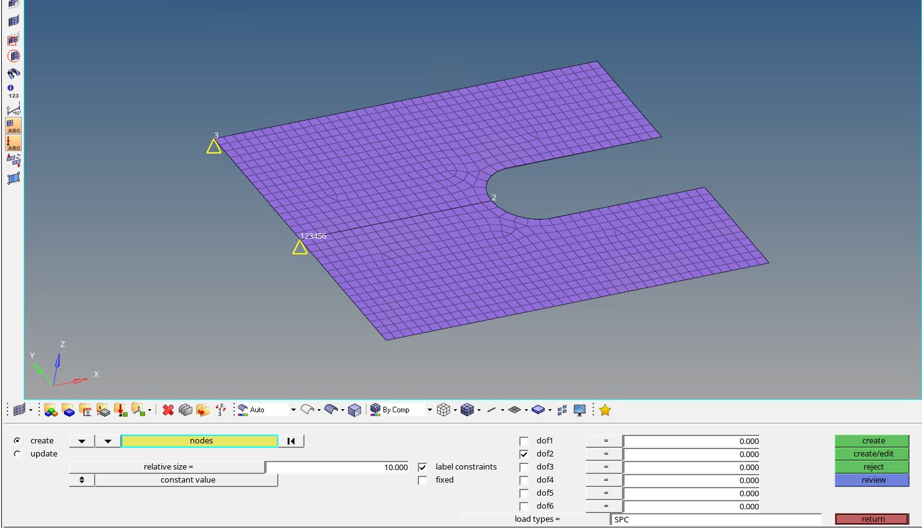Open the Numbers 123 info icon
This screenshot has width=922, height=528.
13,91
